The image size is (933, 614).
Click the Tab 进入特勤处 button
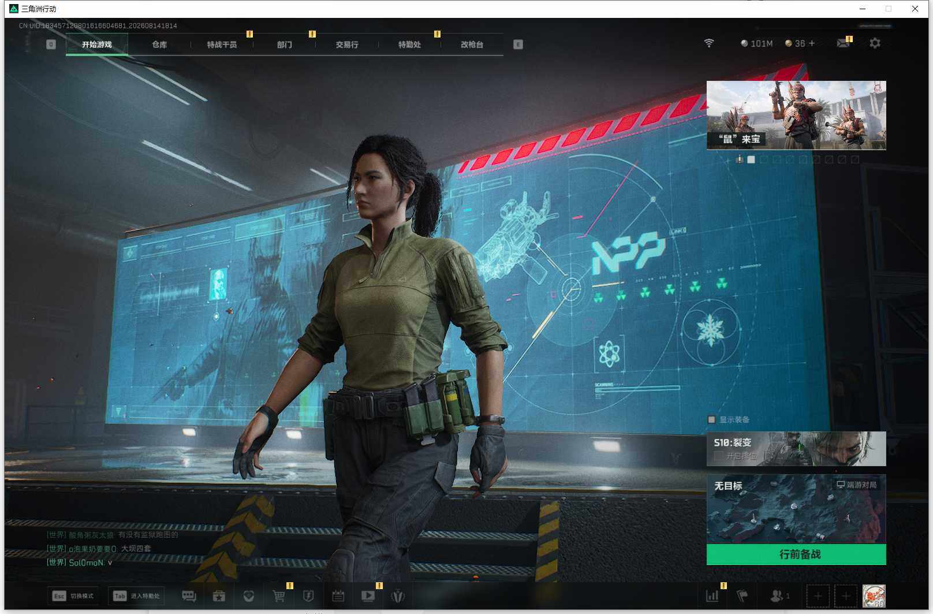pyautogui.click(x=137, y=596)
